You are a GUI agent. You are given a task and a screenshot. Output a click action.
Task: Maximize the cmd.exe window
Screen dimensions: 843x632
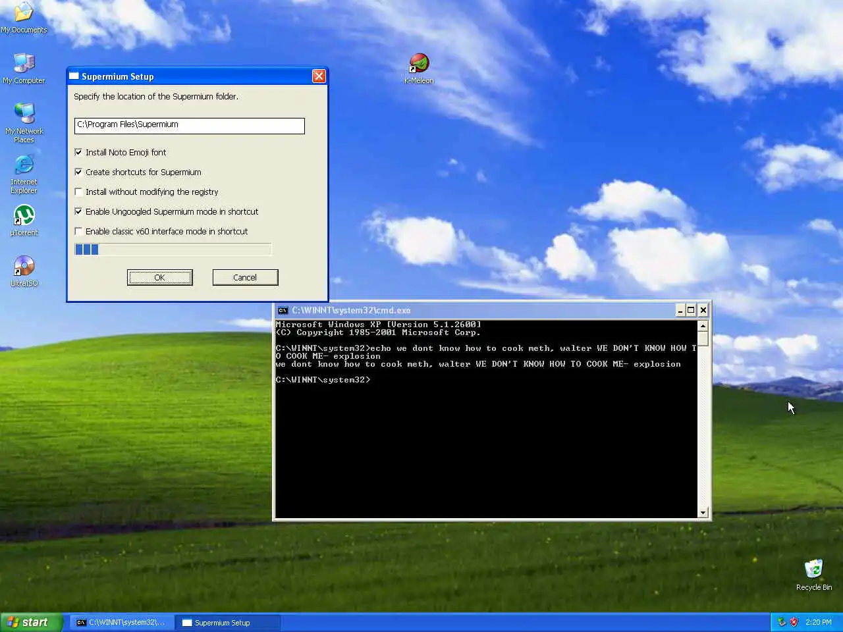(691, 310)
